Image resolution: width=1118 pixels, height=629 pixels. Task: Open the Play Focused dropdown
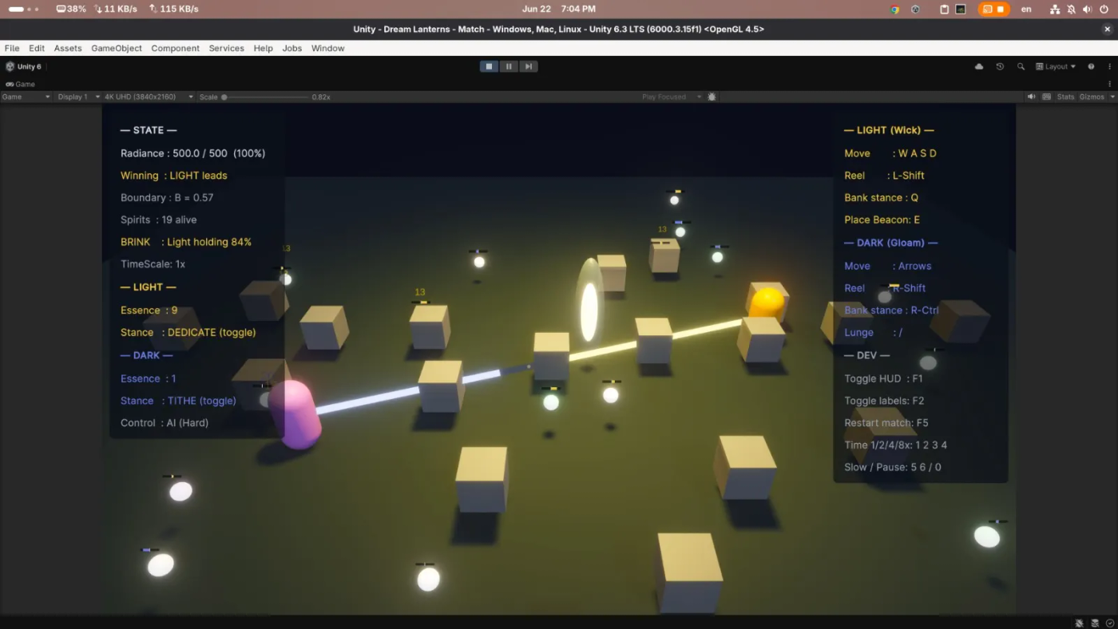point(671,97)
